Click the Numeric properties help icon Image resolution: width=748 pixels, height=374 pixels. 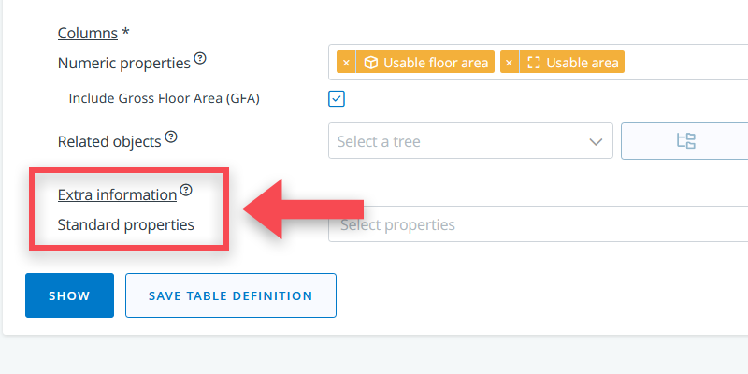point(200,59)
